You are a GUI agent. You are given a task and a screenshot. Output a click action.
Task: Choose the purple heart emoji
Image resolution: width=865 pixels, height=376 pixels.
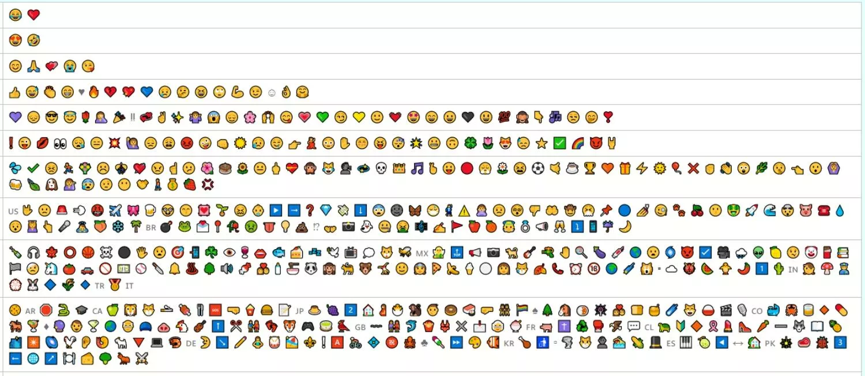pos(15,117)
